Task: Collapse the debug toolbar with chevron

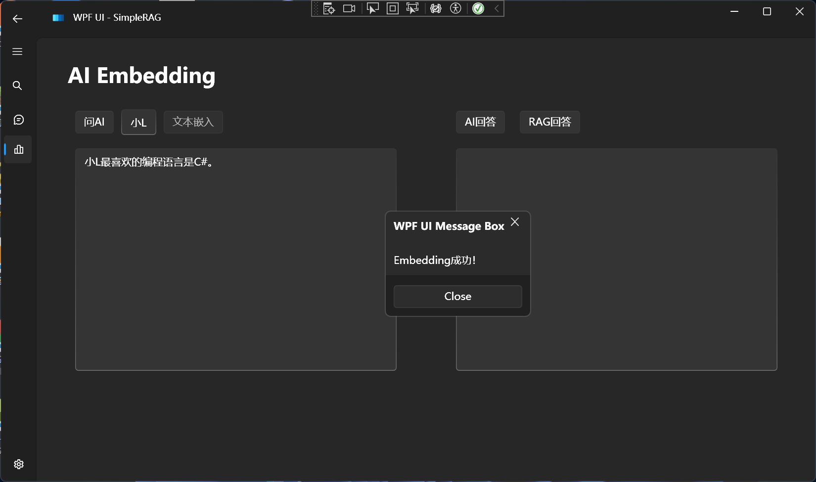Action: [497, 8]
